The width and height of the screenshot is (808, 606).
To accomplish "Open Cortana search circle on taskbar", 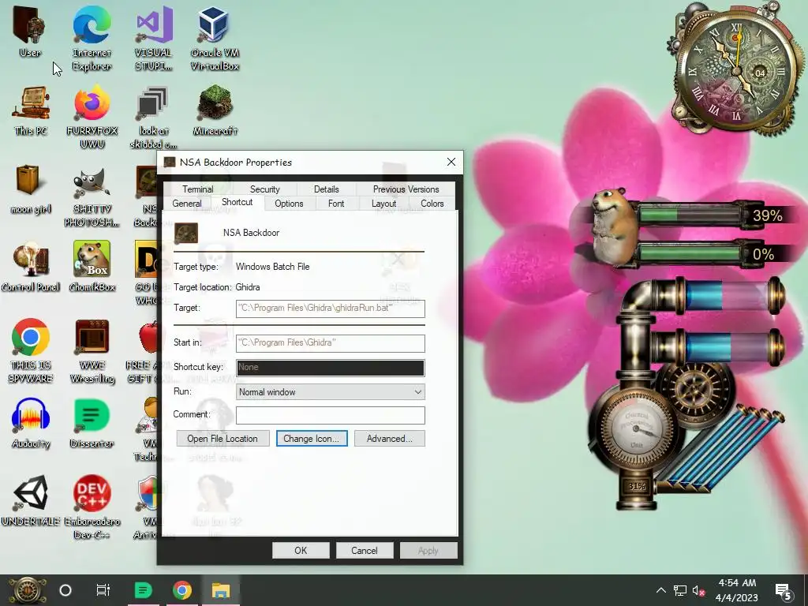I will 65,590.
